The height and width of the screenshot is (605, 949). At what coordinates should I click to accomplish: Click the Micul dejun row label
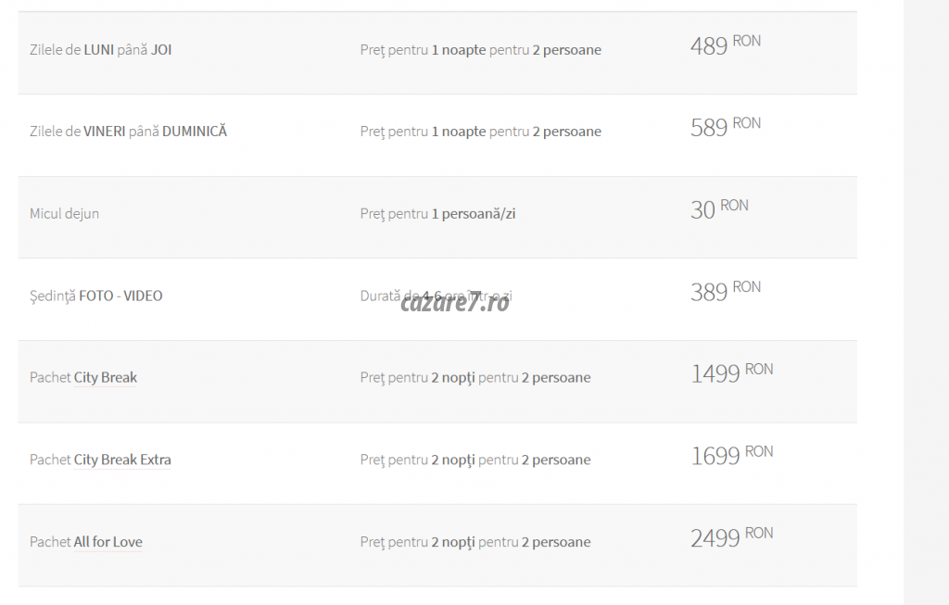pyautogui.click(x=64, y=214)
